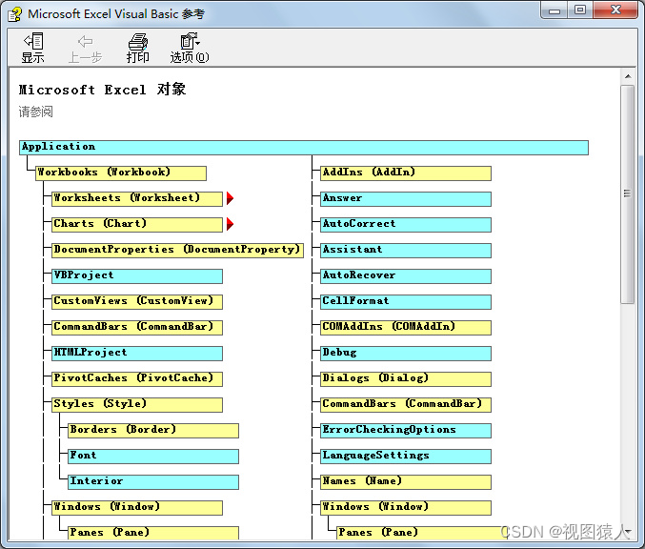This screenshot has height=549, width=645.
Task: Click the 打印 (Print) toolbar icon
Action: tap(137, 48)
